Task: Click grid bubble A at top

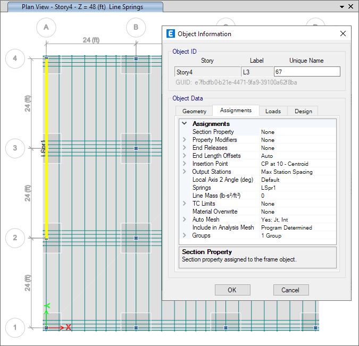Action: pos(46,27)
